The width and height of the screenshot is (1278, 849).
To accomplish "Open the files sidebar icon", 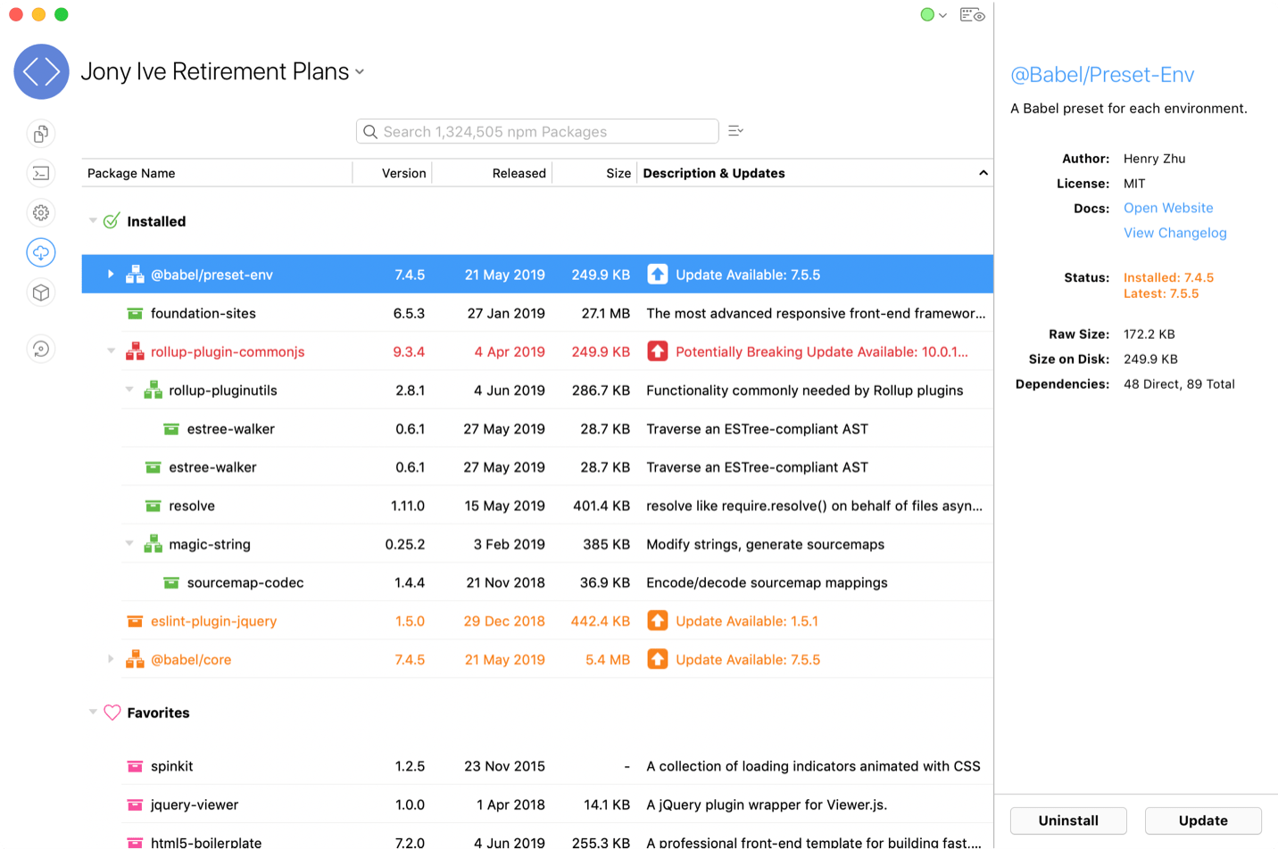I will pyautogui.click(x=41, y=134).
